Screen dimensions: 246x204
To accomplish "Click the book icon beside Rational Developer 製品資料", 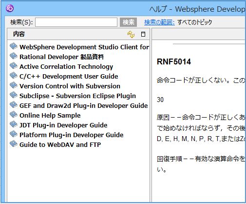I will [14, 56].
